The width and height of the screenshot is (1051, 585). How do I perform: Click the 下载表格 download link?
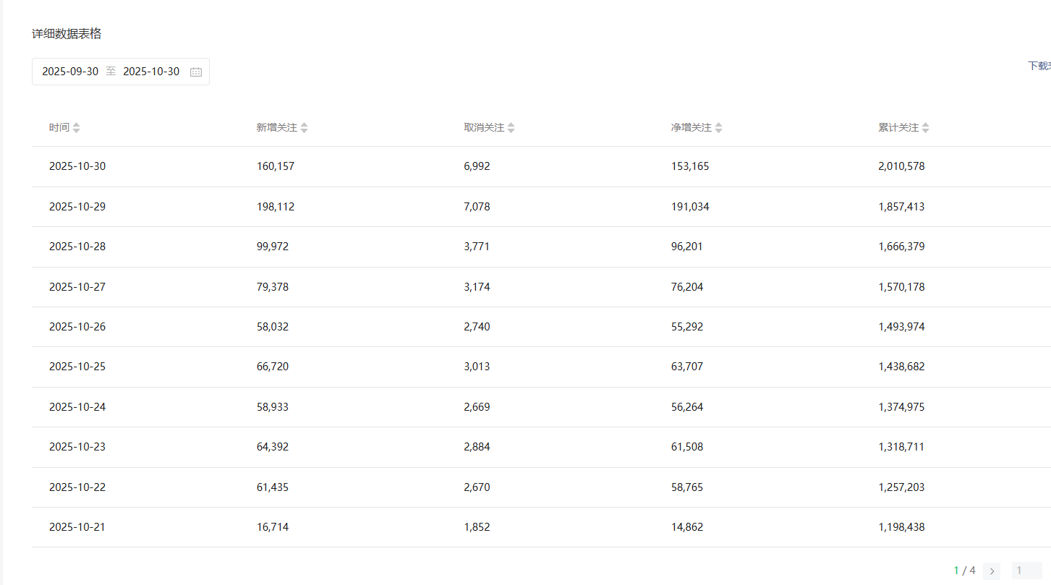tap(1039, 66)
